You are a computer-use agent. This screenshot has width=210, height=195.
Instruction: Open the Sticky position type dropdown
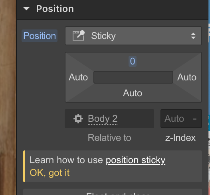coord(133,36)
